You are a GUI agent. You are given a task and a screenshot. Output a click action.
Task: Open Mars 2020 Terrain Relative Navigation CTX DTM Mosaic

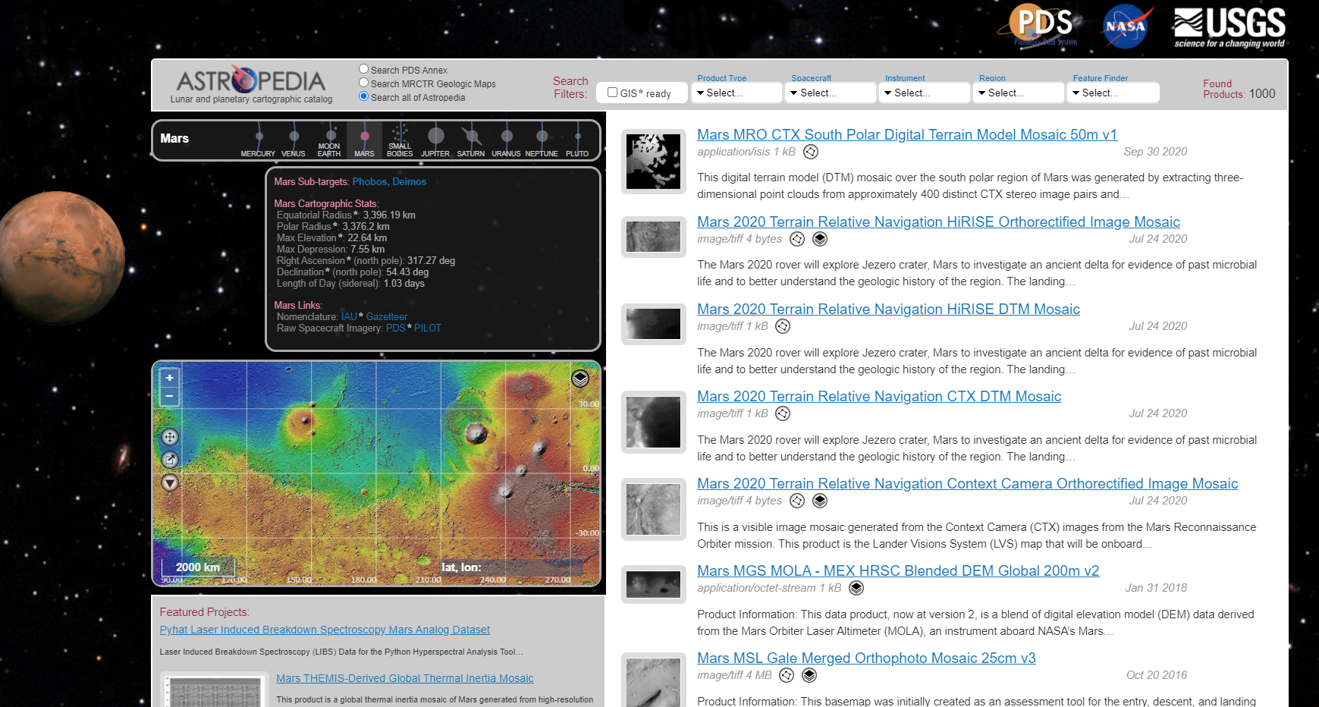[x=878, y=396]
